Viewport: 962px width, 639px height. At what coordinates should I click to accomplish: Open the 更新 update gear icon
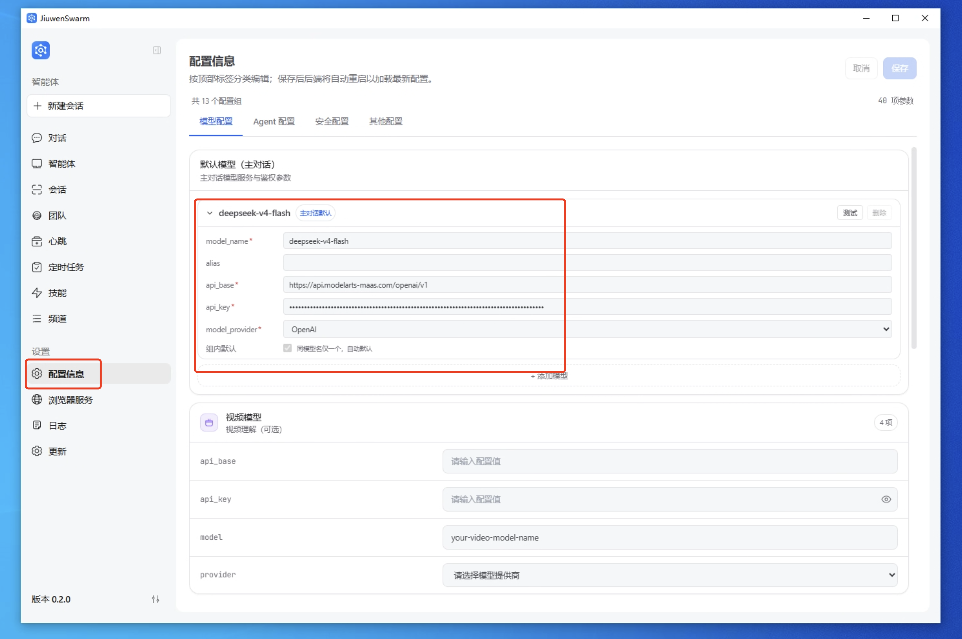pos(37,451)
